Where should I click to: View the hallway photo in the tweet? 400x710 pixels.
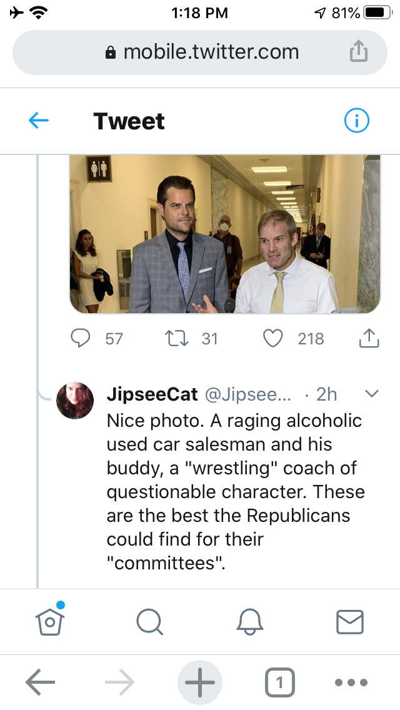[224, 234]
